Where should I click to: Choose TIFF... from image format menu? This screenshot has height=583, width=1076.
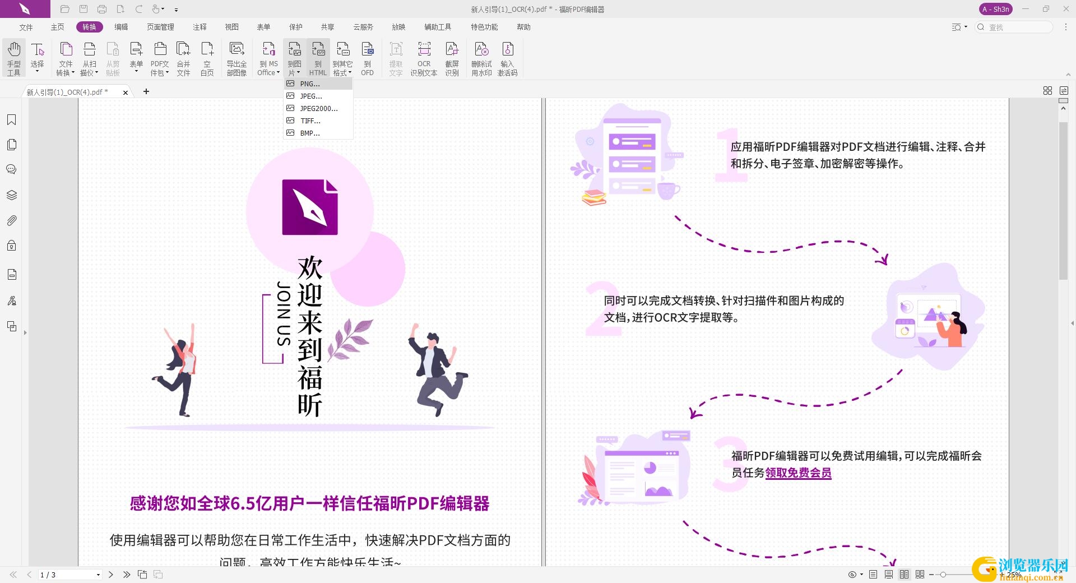(318, 121)
